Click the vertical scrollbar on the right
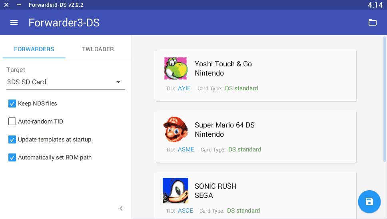The width and height of the screenshot is (387, 219). 385,100
